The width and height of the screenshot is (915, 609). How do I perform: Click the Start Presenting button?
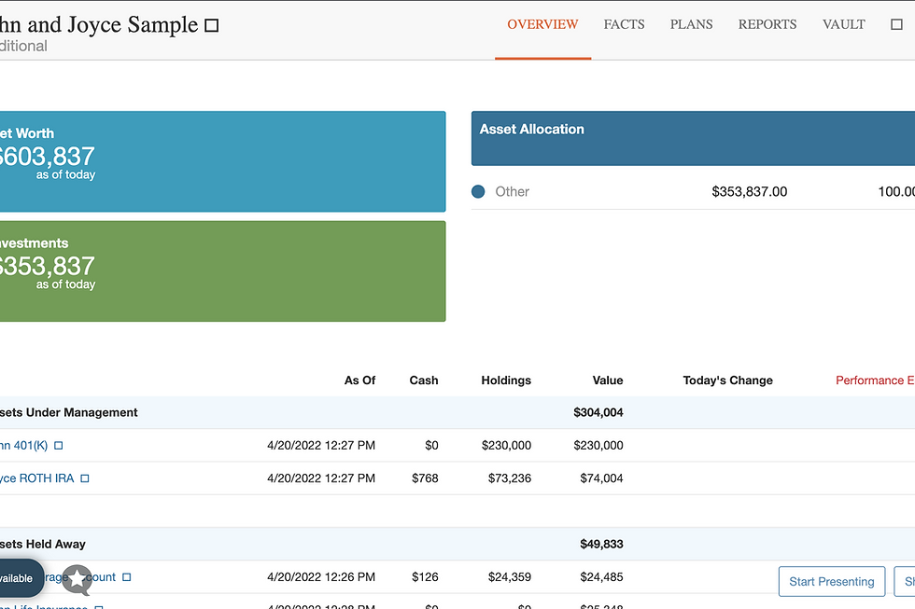(832, 582)
